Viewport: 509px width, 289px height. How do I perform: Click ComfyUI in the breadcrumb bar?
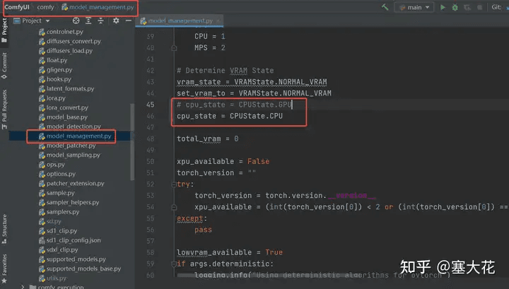(x=17, y=7)
